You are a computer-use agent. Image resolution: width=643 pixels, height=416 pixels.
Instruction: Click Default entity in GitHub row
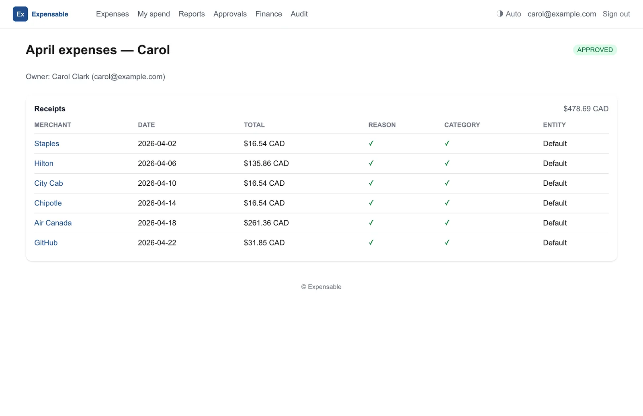[555, 243]
